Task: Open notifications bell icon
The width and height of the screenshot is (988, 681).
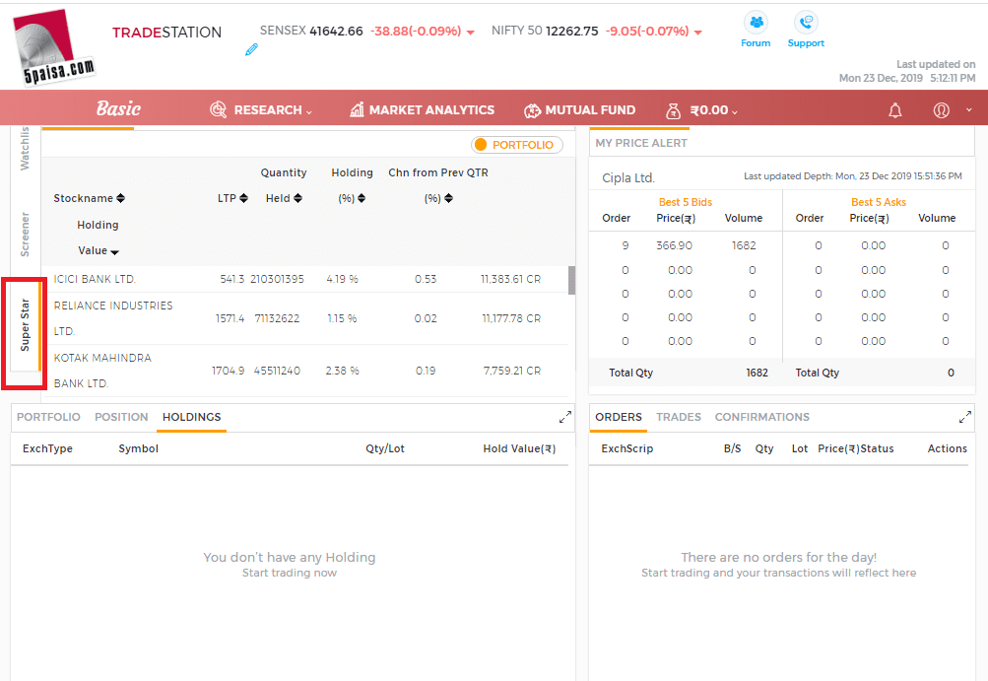Action: click(894, 110)
